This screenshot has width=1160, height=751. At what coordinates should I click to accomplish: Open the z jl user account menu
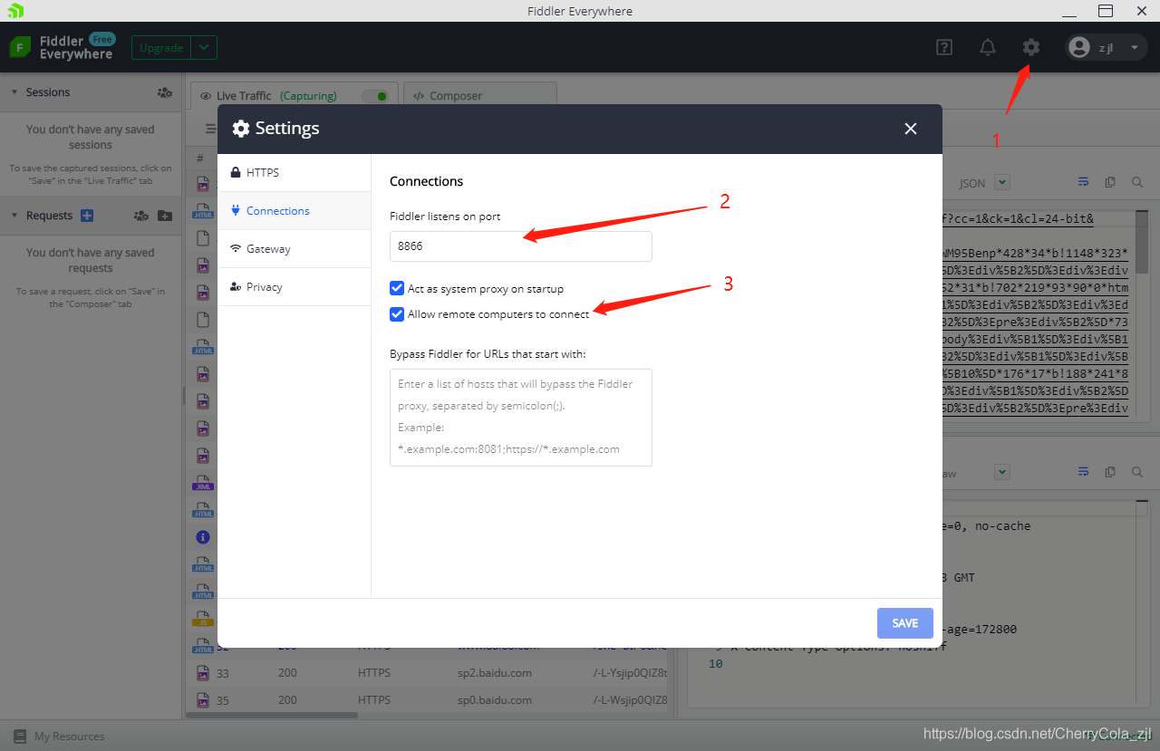click(x=1107, y=47)
